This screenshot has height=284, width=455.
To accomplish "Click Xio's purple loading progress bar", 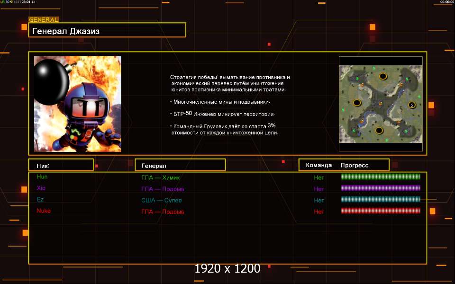I will click(x=381, y=188).
